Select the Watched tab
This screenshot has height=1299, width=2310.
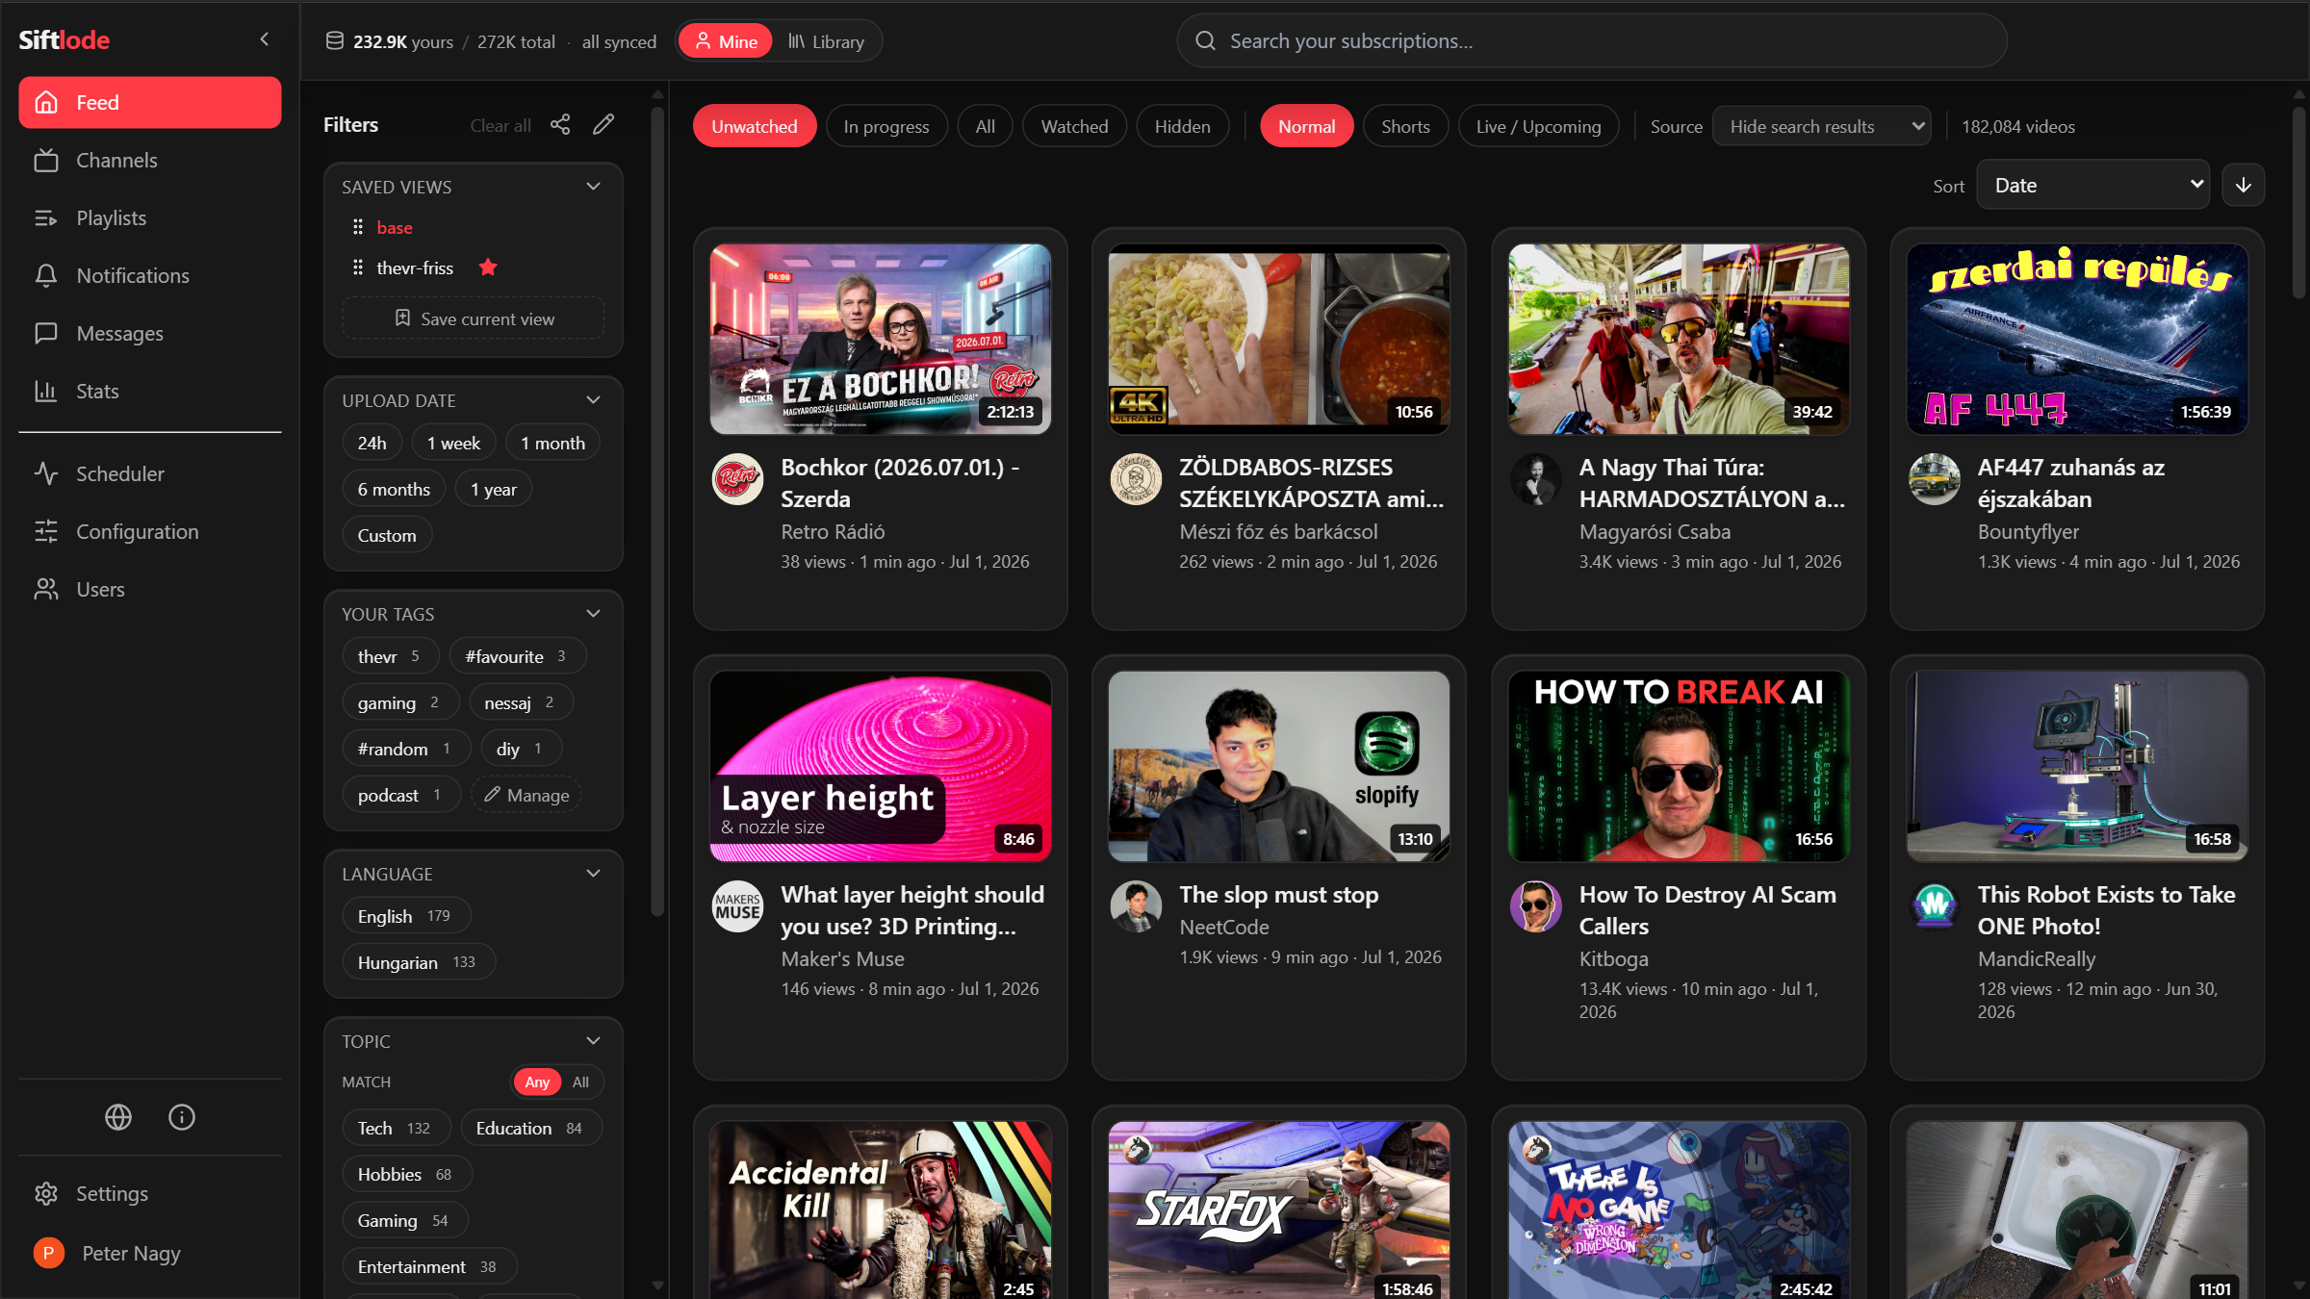(x=1074, y=126)
